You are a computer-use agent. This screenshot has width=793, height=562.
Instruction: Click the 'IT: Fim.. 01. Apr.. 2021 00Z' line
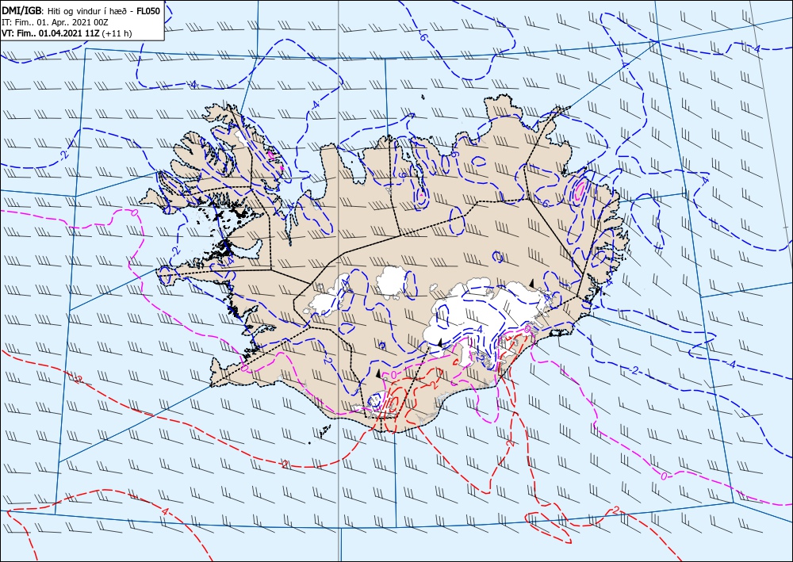point(56,22)
